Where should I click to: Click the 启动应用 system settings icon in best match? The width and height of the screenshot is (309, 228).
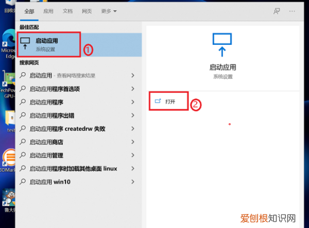coord(25,43)
